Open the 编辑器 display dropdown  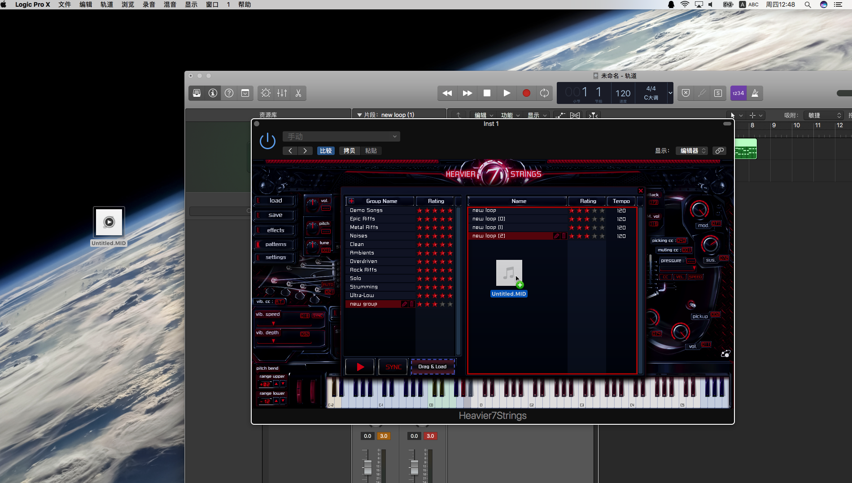[692, 151]
